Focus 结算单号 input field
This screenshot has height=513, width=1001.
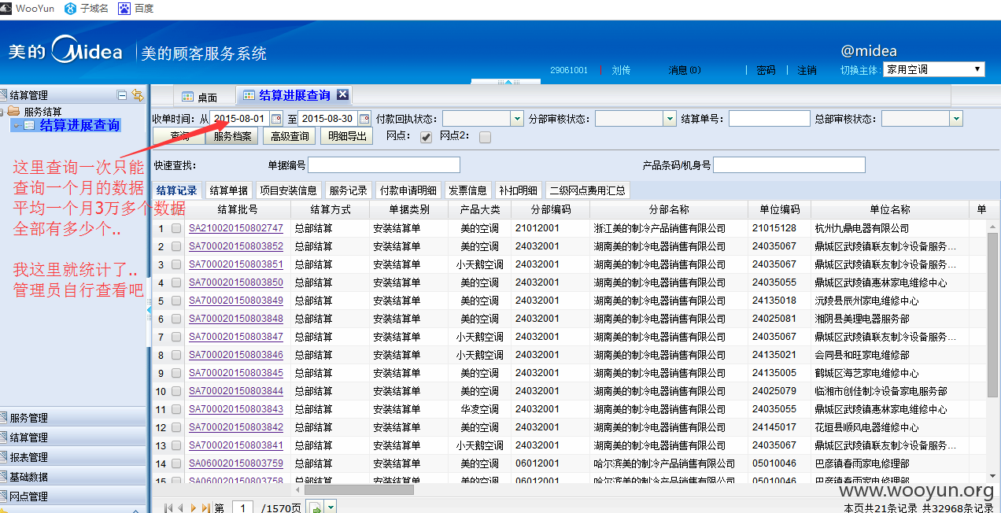pyautogui.click(x=769, y=119)
